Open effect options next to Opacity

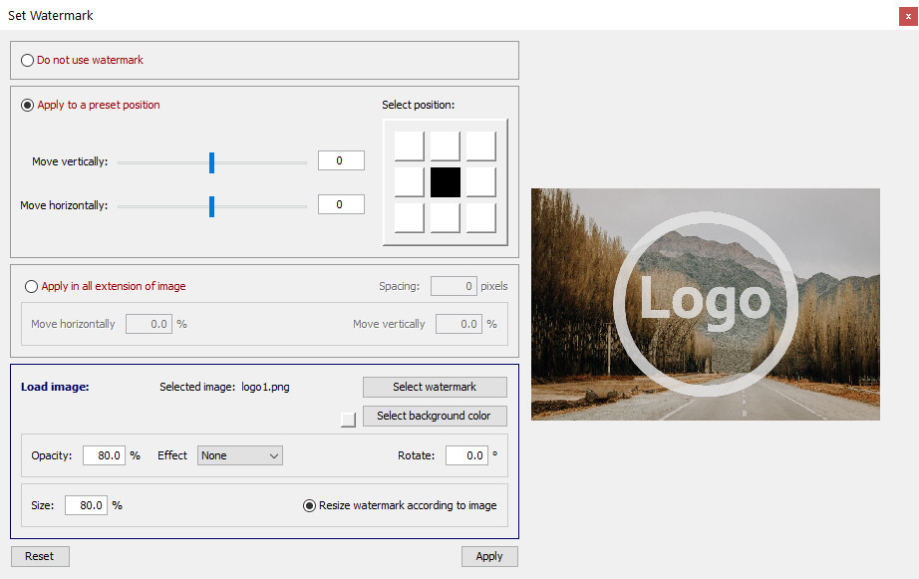click(x=239, y=455)
